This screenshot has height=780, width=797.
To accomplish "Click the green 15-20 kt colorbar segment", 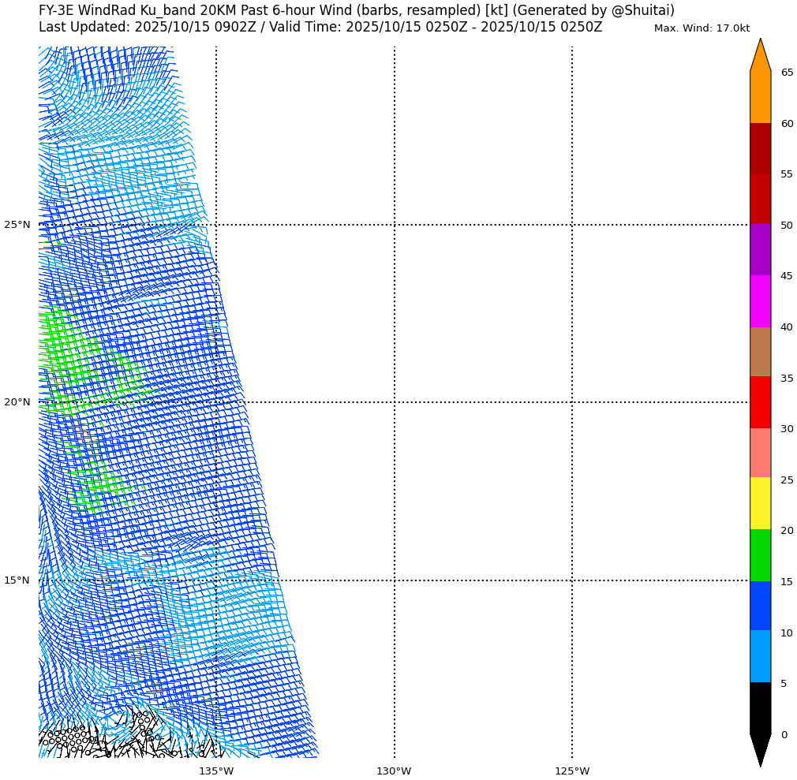I will point(760,555).
